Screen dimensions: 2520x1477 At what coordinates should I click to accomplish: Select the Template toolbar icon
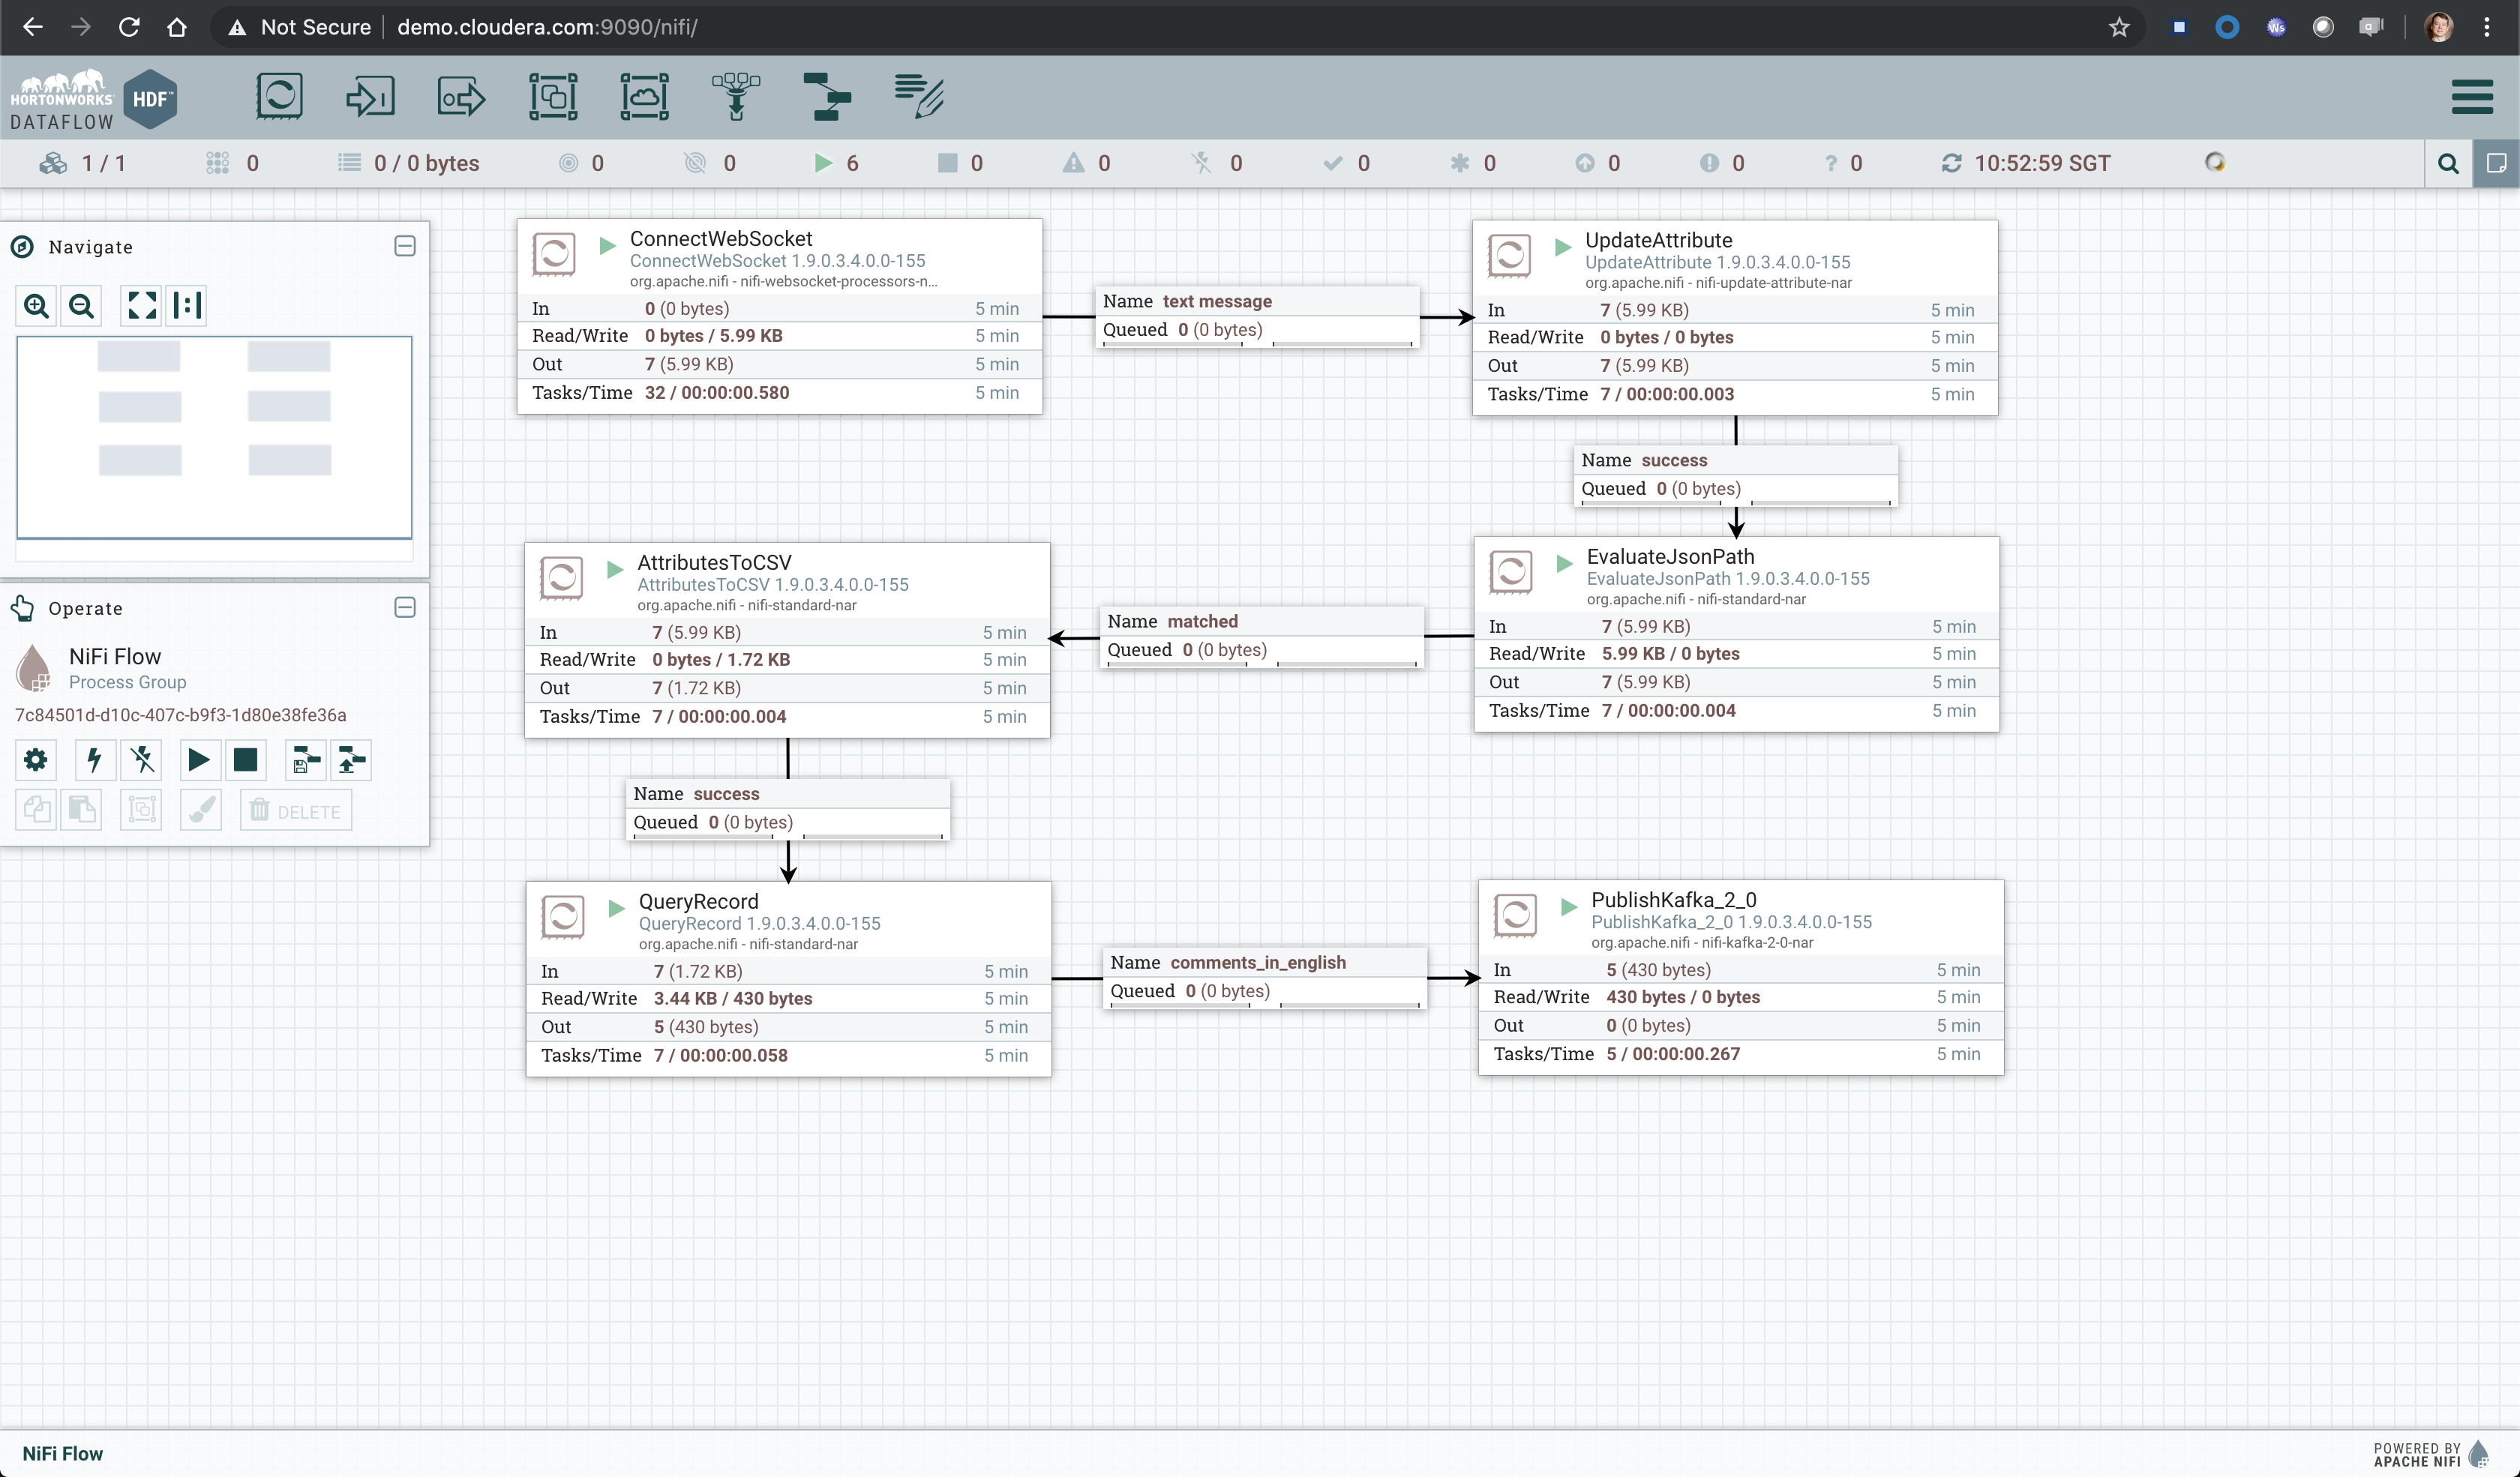pyautogui.click(x=827, y=97)
